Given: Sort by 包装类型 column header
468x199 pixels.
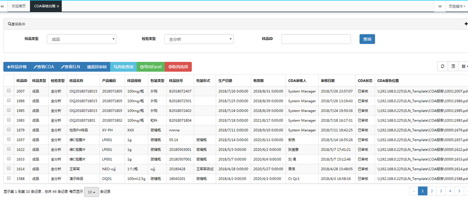Looking at the screenshot, I should coord(158,80).
